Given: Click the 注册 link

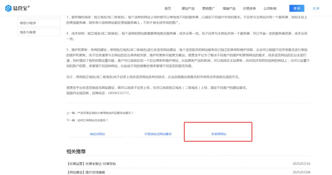Looking at the screenshot, I should pyautogui.click(x=316, y=9).
